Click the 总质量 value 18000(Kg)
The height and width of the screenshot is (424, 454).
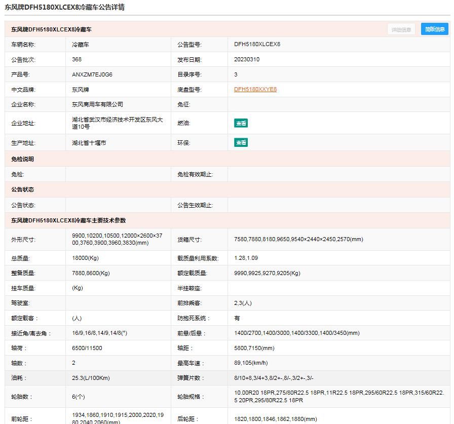coord(85,258)
